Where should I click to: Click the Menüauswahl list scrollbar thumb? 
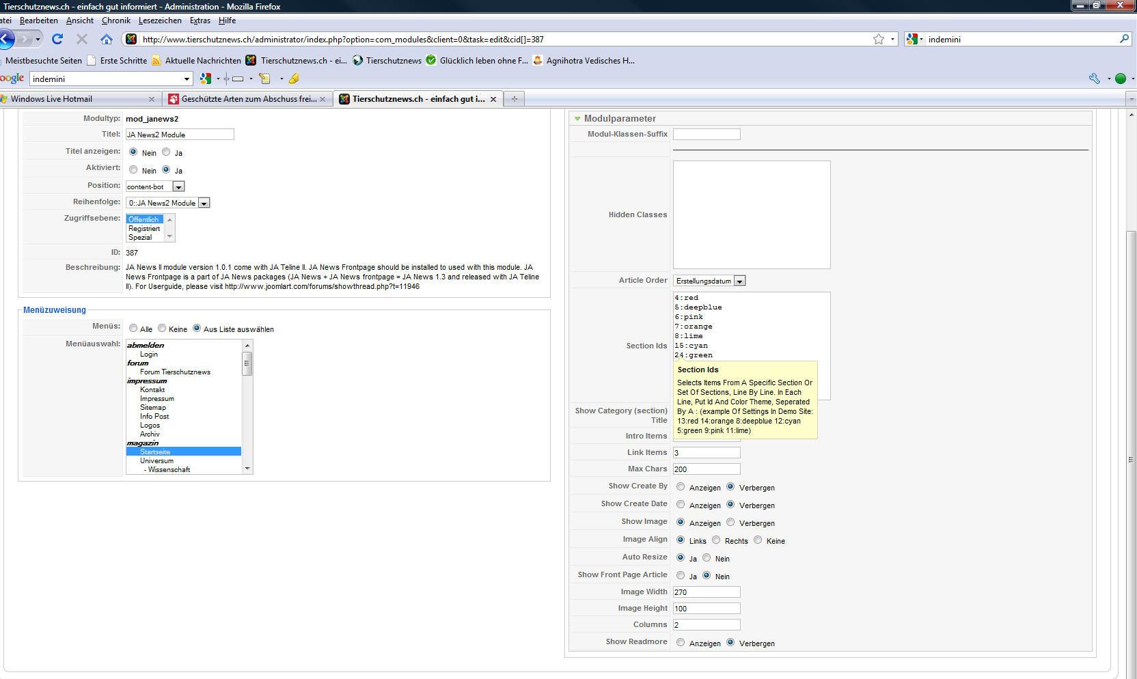click(x=247, y=363)
